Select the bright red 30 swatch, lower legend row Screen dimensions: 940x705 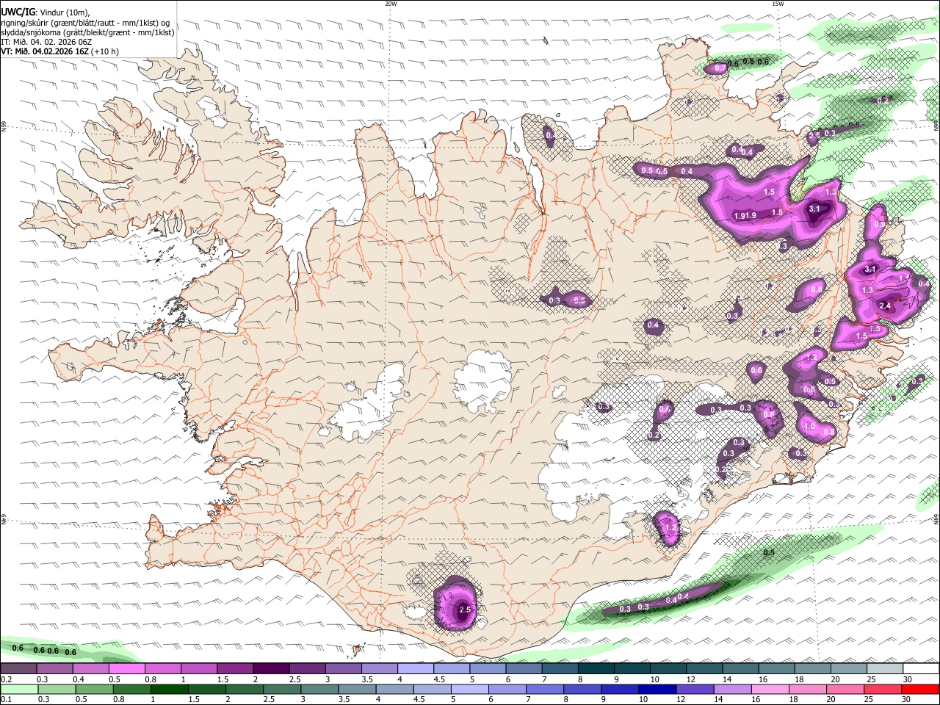pos(920,690)
